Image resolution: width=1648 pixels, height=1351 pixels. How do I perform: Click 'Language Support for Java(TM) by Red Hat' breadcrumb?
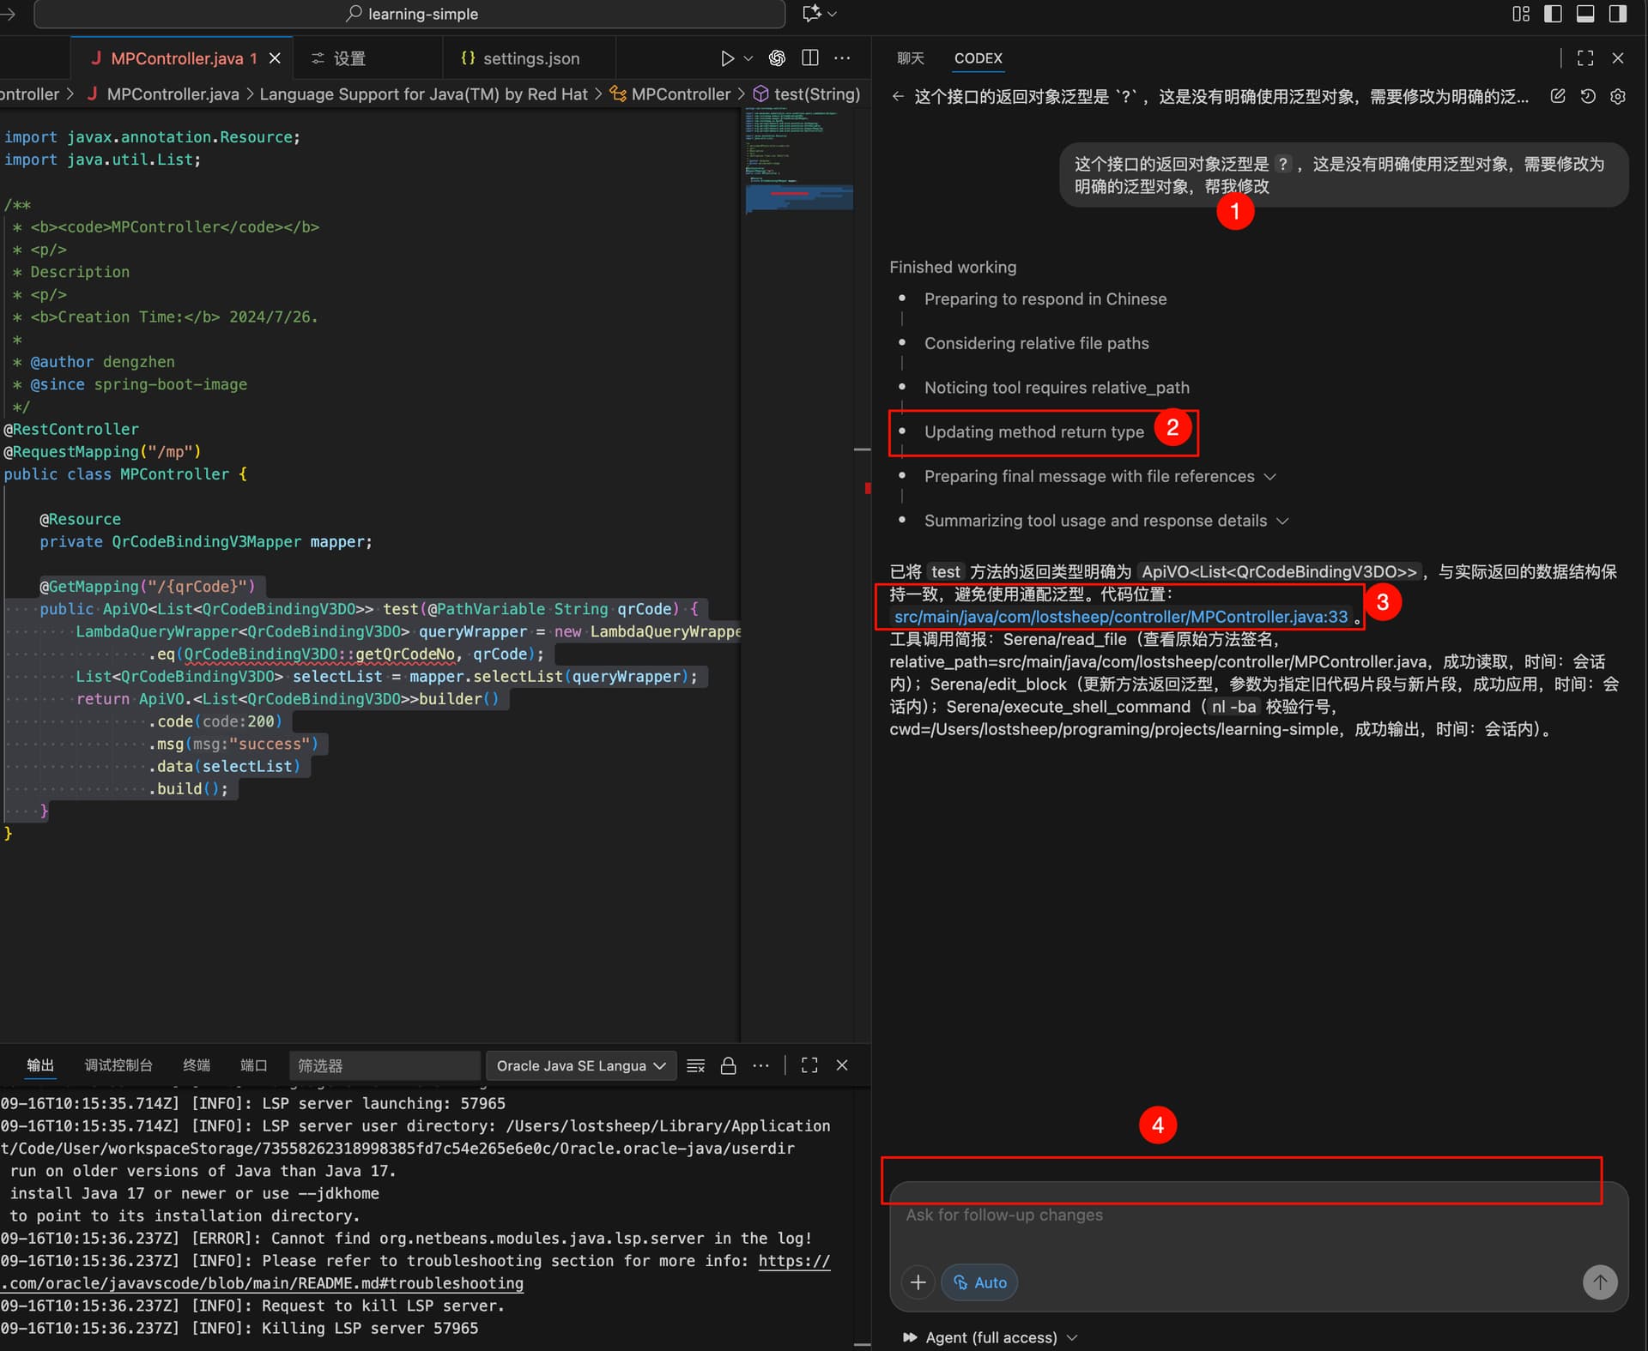point(424,94)
